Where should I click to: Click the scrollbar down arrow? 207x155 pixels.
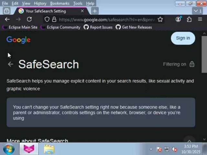click(204, 139)
